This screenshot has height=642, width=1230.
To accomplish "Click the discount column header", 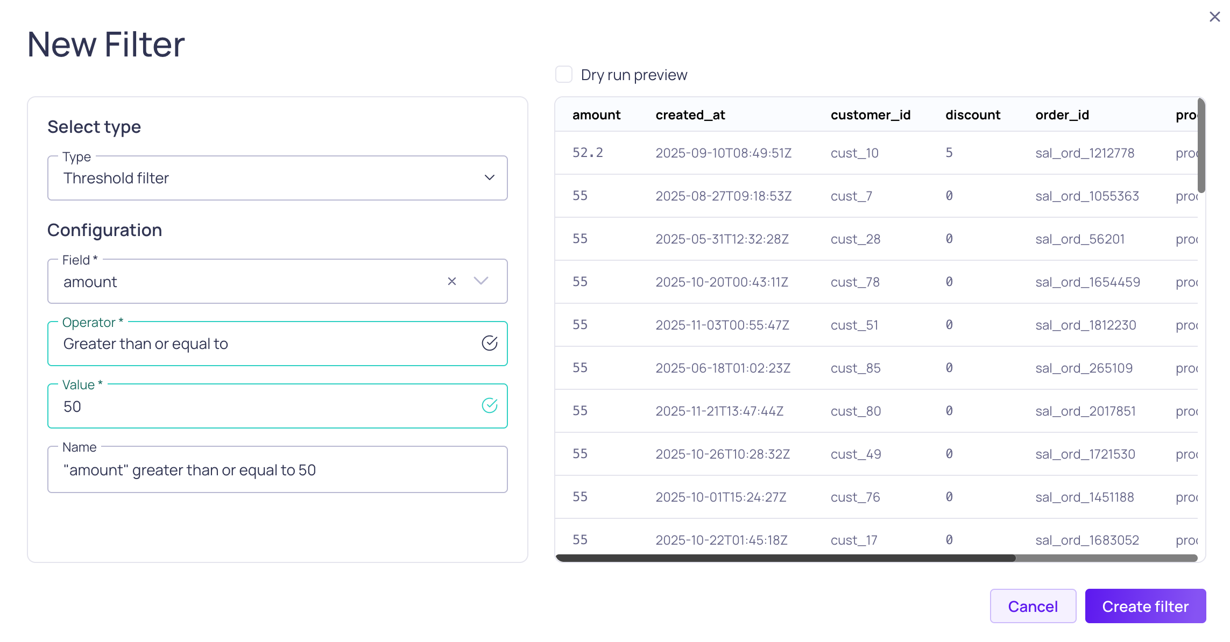I will coord(972,115).
